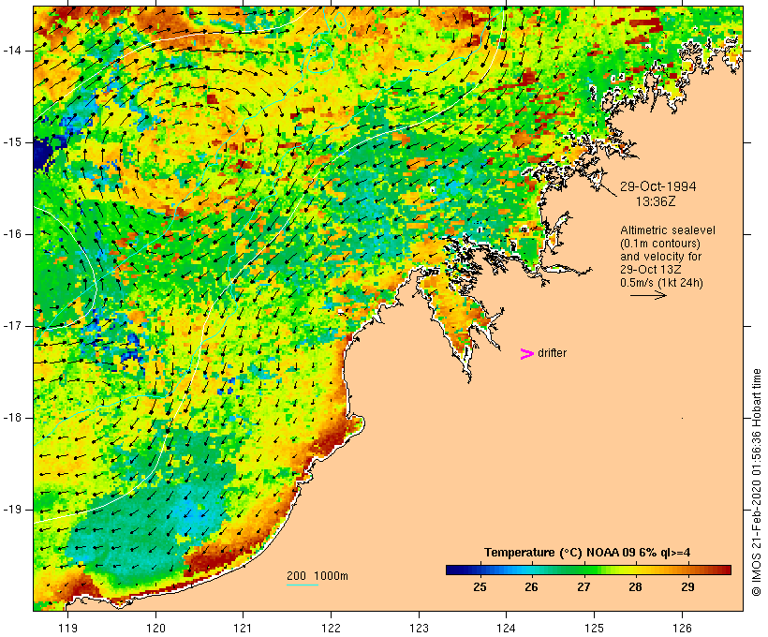768x637 pixels.
Task: Click the time label 13:36Z
Action: coord(656,201)
